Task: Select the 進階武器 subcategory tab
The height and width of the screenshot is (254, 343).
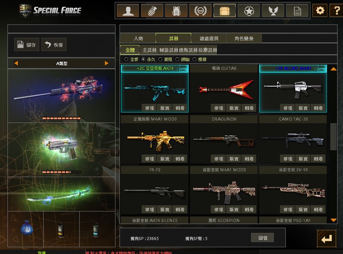Action: pos(188,50)
